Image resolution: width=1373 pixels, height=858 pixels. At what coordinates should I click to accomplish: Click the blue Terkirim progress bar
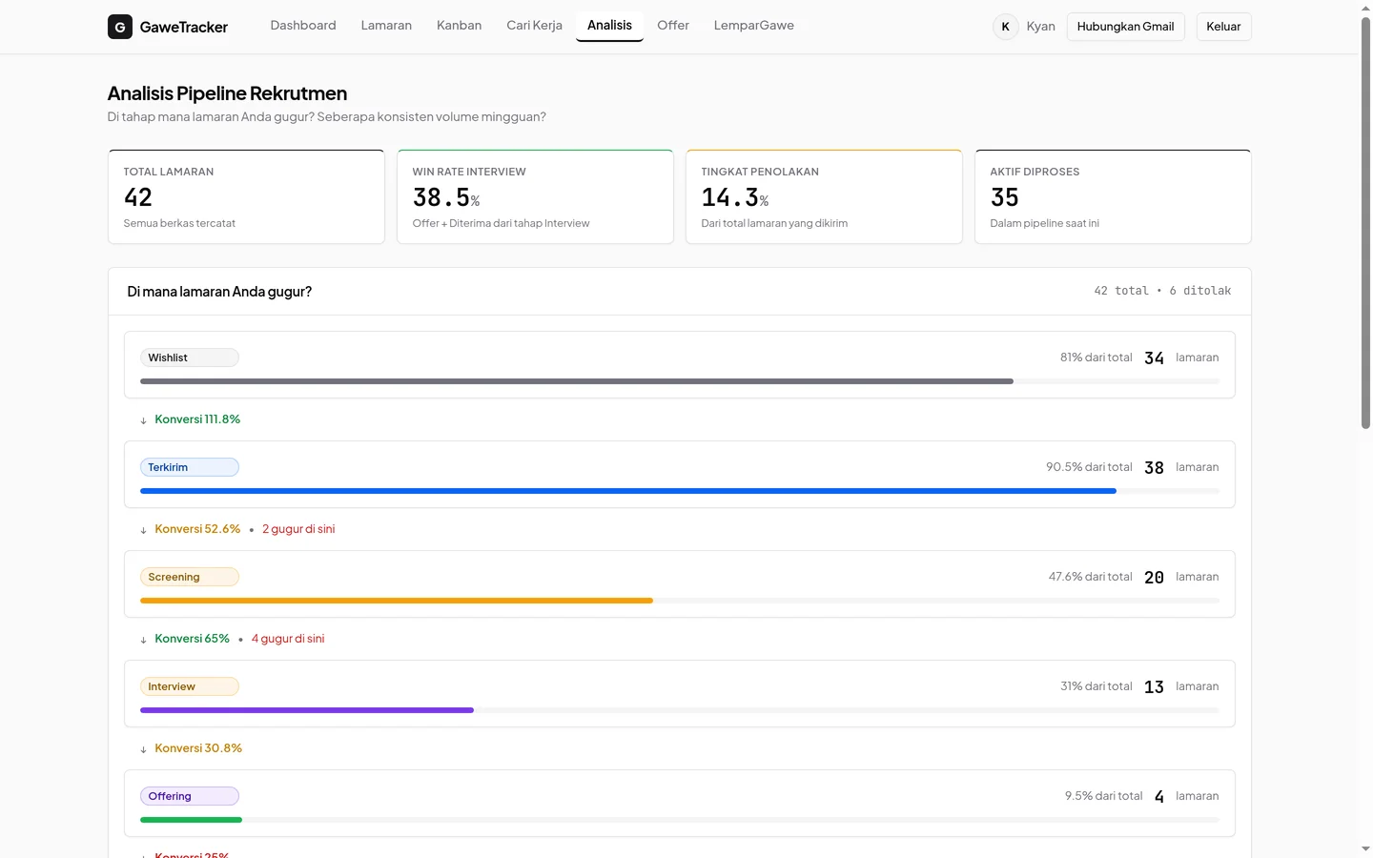pos(628,491)
